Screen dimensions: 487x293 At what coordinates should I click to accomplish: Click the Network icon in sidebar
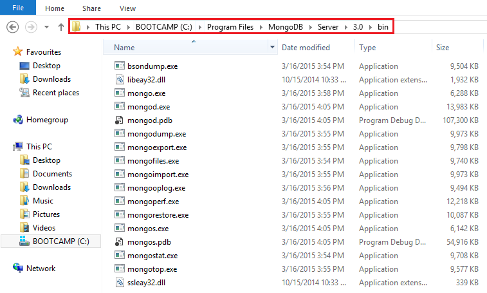18,269
